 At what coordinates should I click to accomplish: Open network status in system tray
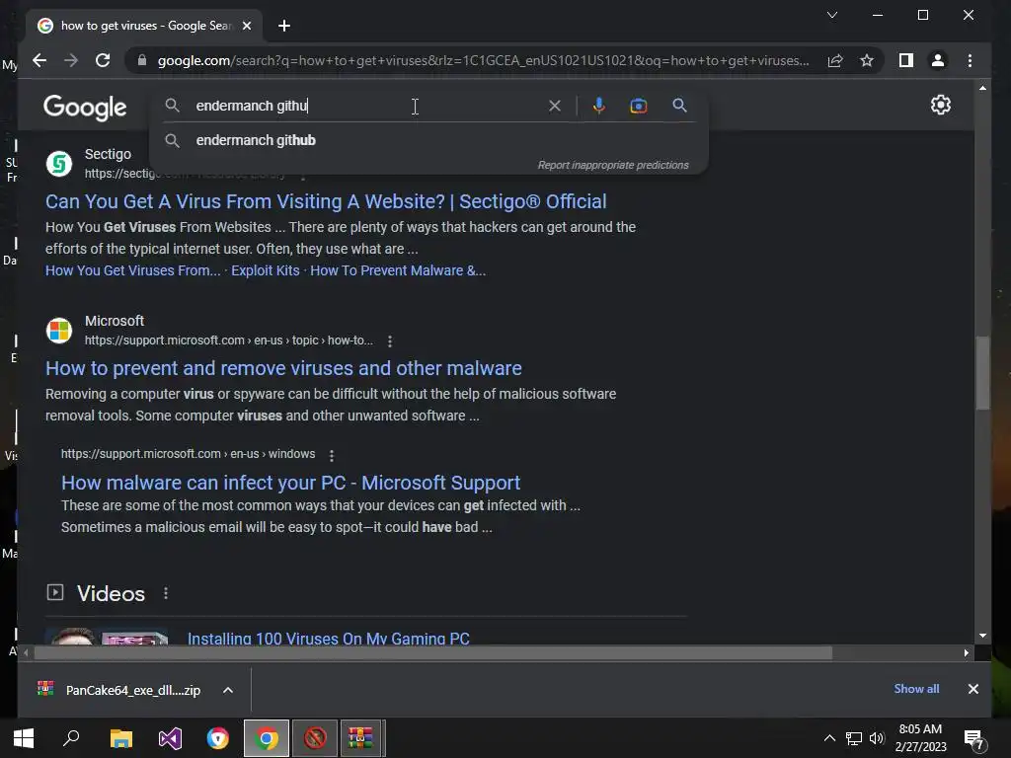coord(854,738)
